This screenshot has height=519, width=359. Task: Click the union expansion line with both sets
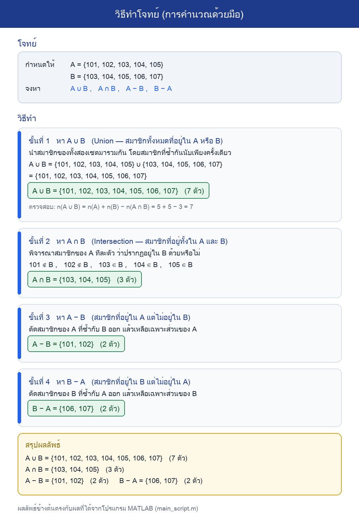126,164
